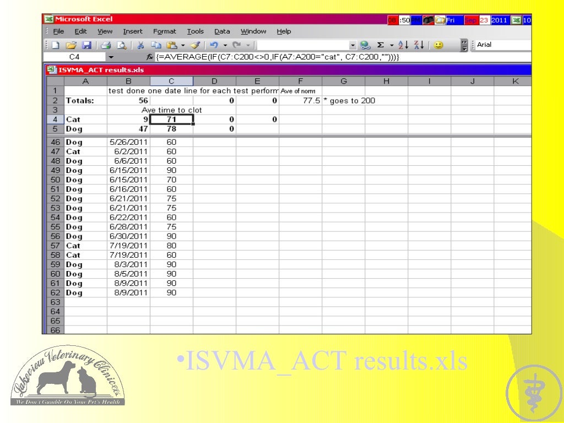This screenshot has width=564, height=423.
Task: Click the Select All corner button
Action: [55, 81]
